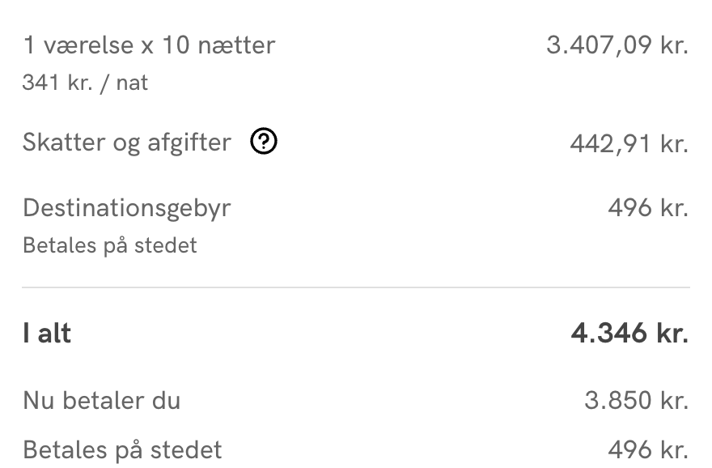Select the 3.850 kr. pay-now amount
Image resolution: width=712 pixels, height=468 pixels.
coord(636,400)
